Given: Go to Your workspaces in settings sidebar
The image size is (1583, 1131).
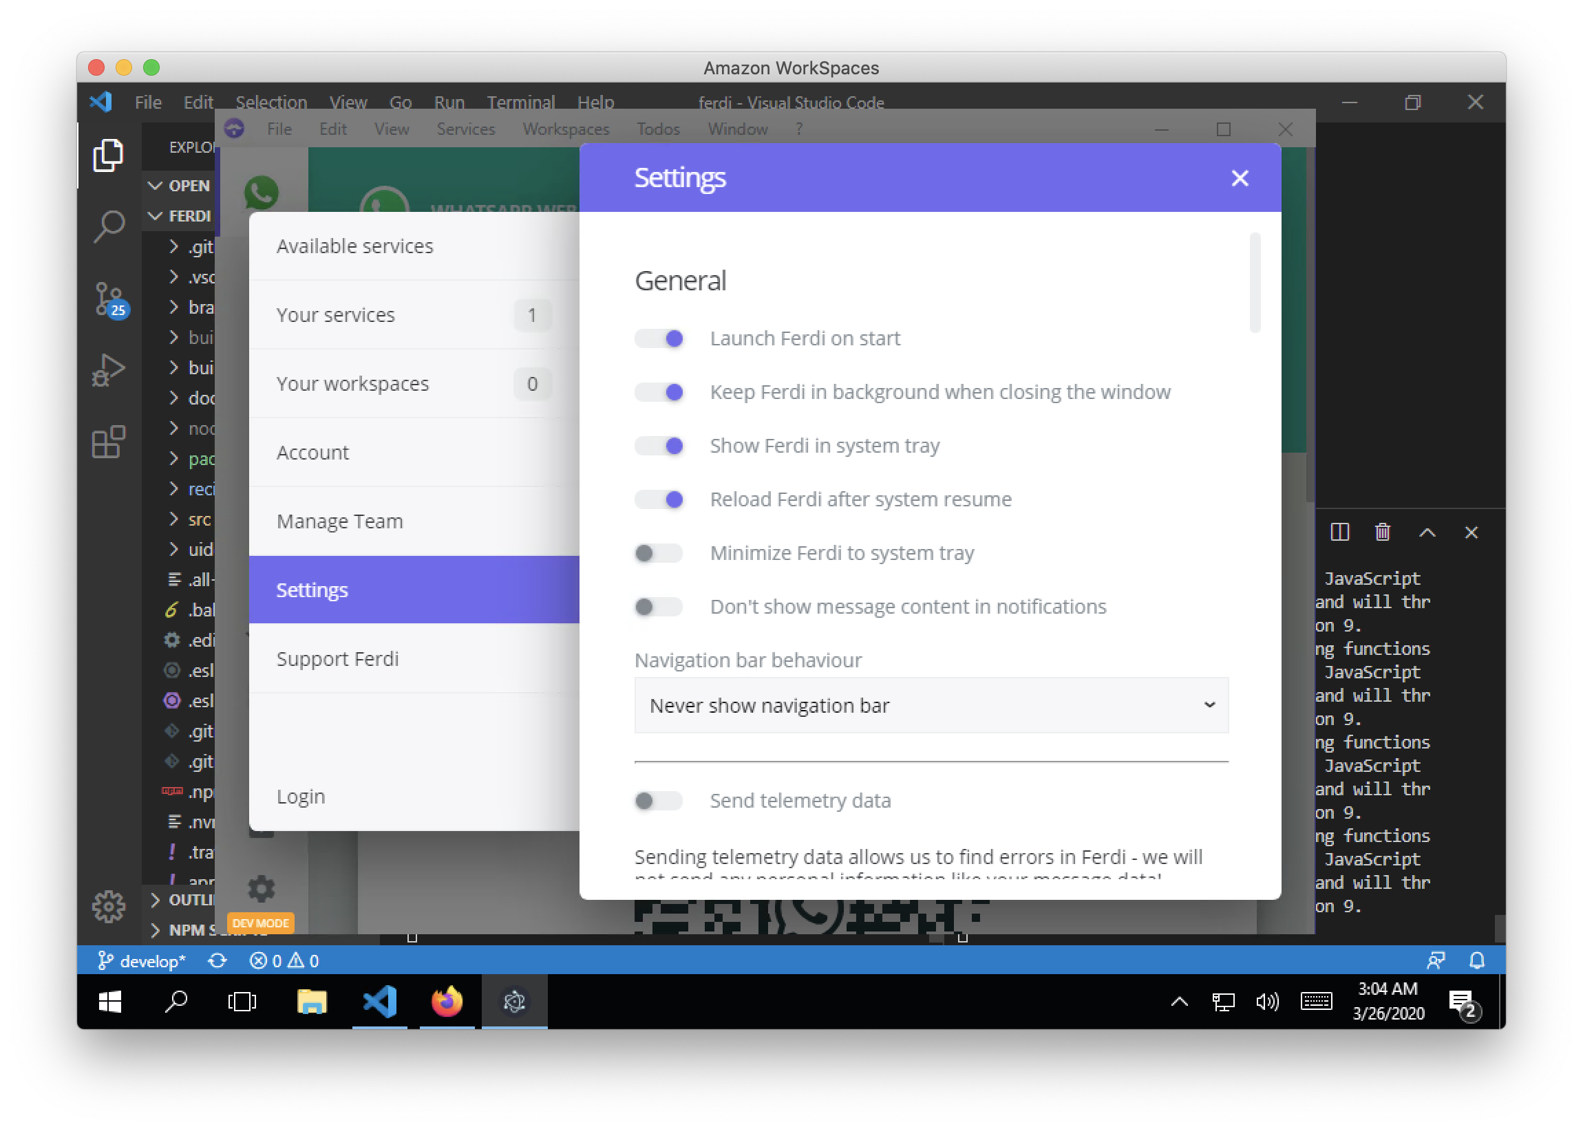Looking at the screenshot, I should pyautogui.click(x=414, y=384).
